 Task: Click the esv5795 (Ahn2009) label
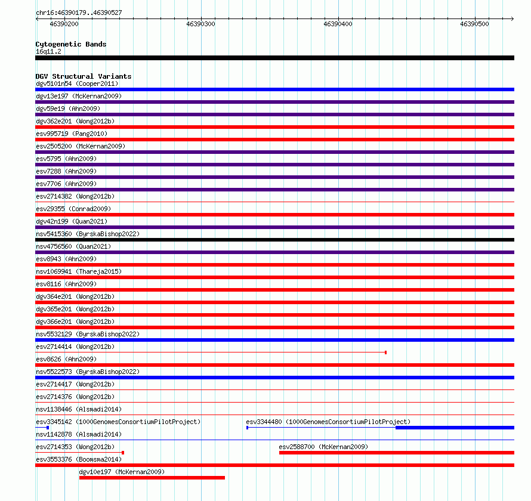(66, 159)
